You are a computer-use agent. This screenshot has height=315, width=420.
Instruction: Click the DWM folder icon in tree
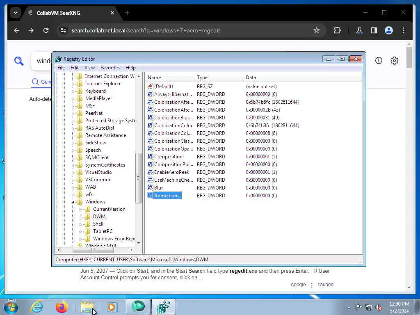coord(88,217)
